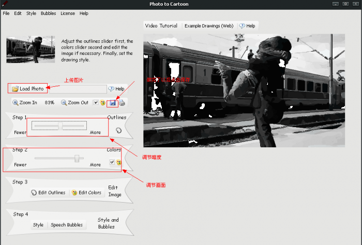This screenshot has height=245, width=362.
Task: Click the Zoom In magnifier button
Action: pos(25,103)
